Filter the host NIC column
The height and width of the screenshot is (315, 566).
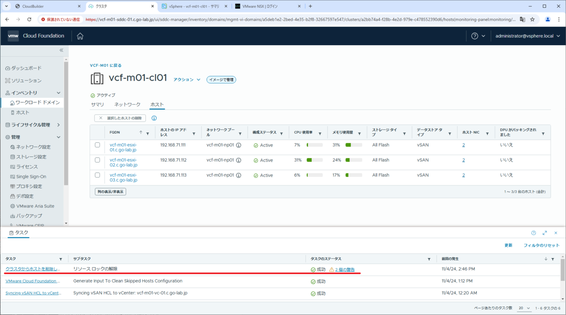point(487,134)
